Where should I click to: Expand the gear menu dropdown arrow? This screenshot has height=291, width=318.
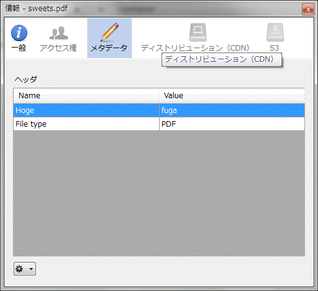coord(31,269)
